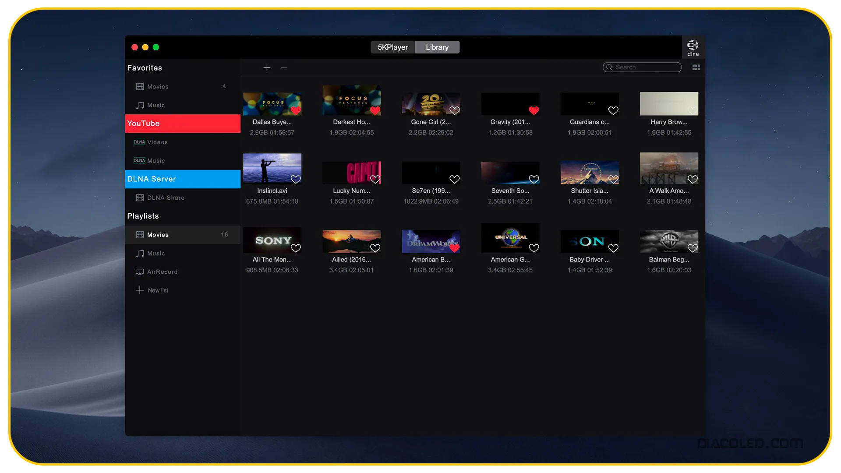Close the 5KPlayer window

coord(135,47)
